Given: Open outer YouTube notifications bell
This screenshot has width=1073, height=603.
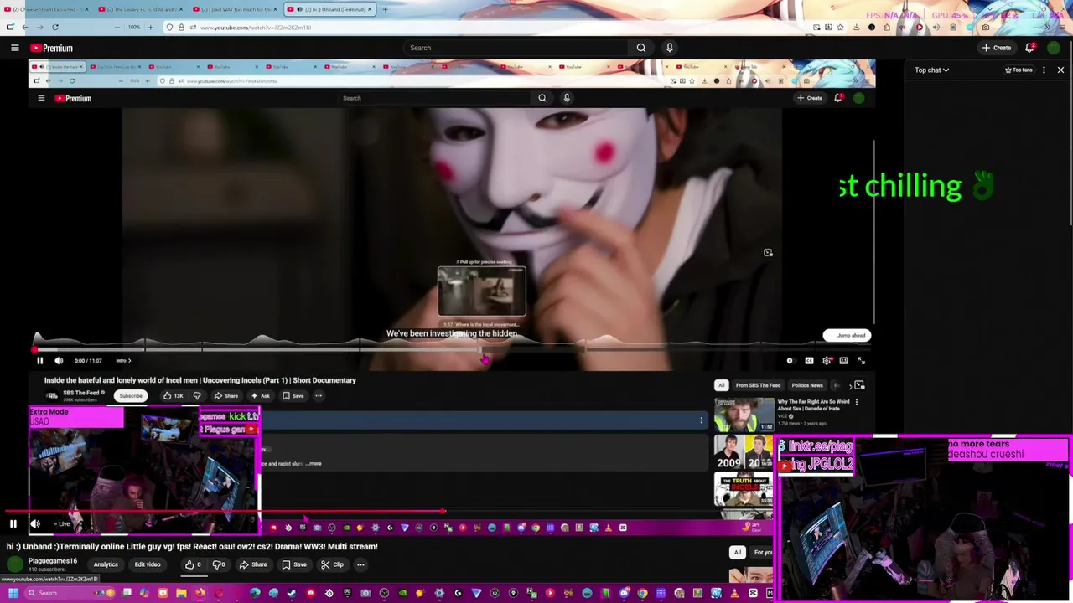Looking at the screenshot, I should click(1030, 48).
